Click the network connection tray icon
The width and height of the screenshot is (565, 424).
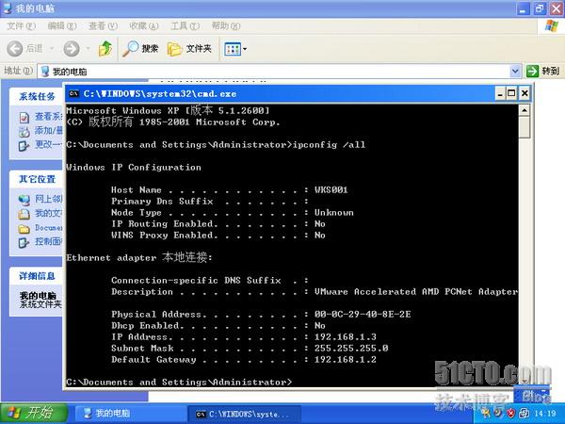tap(524, 413)
